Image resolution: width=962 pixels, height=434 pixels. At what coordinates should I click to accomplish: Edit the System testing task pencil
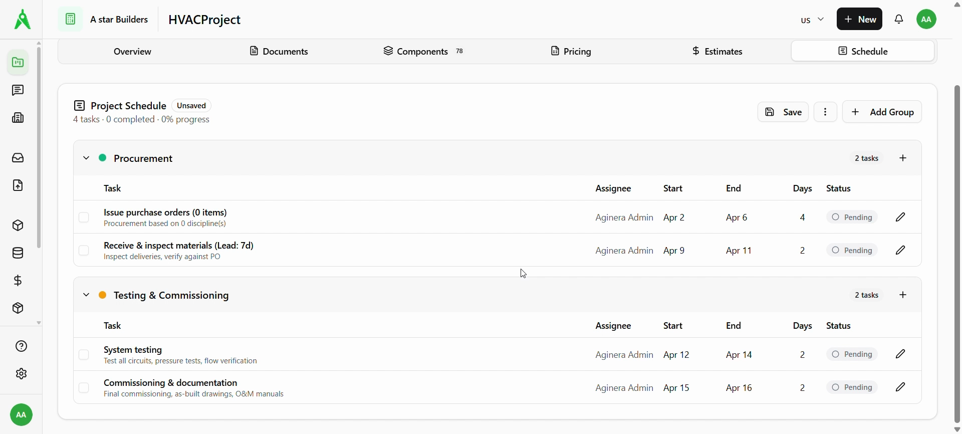pos(900,354)
